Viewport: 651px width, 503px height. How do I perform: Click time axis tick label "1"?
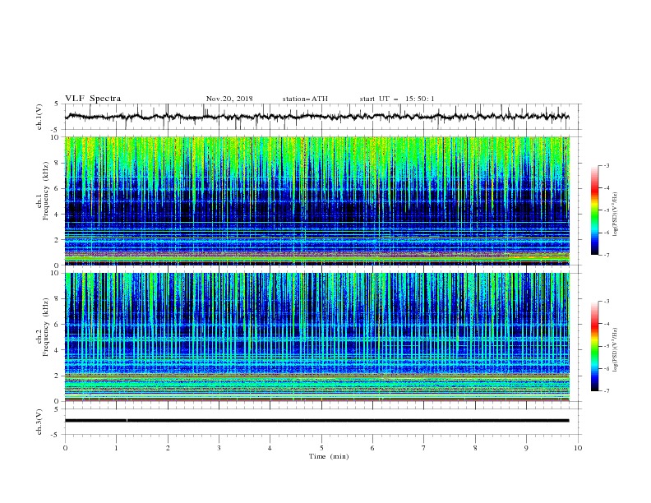point(116,448)
